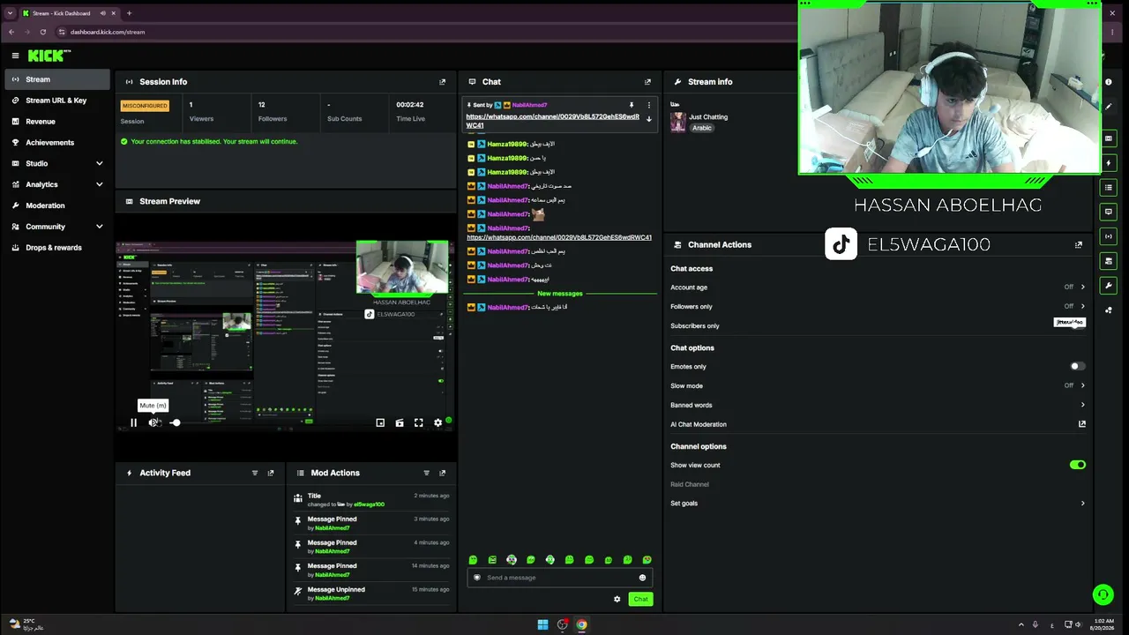1129x635 pixels.
Task: Click the pencil edit icon in right sidebar
Action: tap(1109, 107)
